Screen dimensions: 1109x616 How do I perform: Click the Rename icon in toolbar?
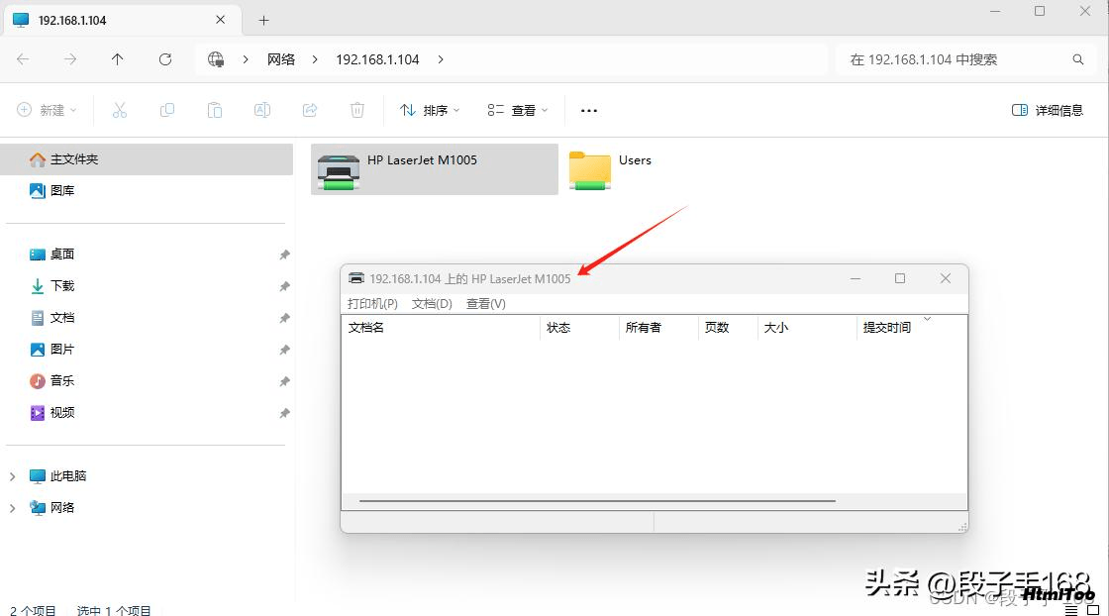(x=261, y=110)
